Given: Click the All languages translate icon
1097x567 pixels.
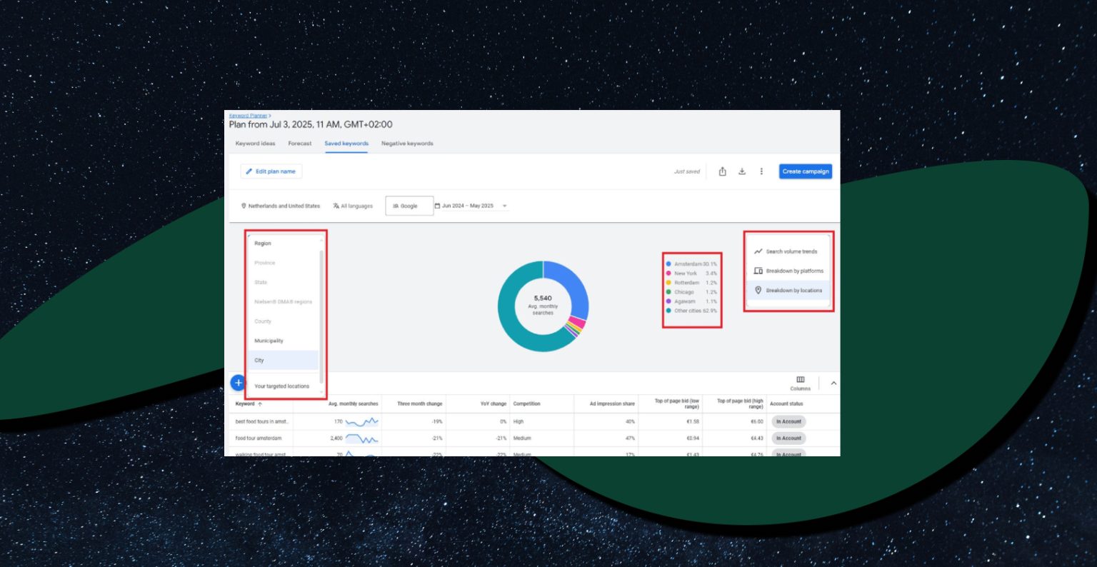Looking at the screenshot, I should pos(336,206).
